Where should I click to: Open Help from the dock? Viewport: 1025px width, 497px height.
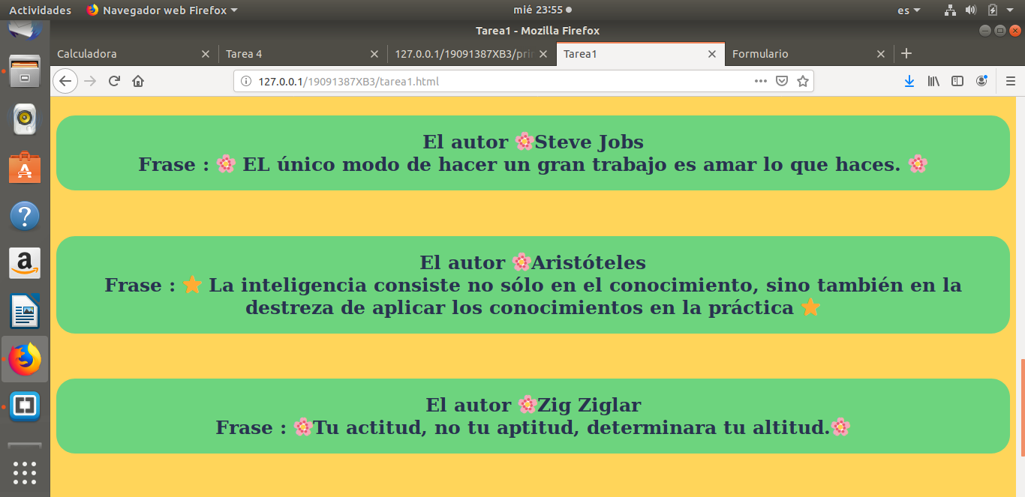point(25,216)
